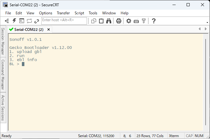Expand the Session Manager side panel
The width and height of the screenshot is (210, 139).
[x=3, y=41]
